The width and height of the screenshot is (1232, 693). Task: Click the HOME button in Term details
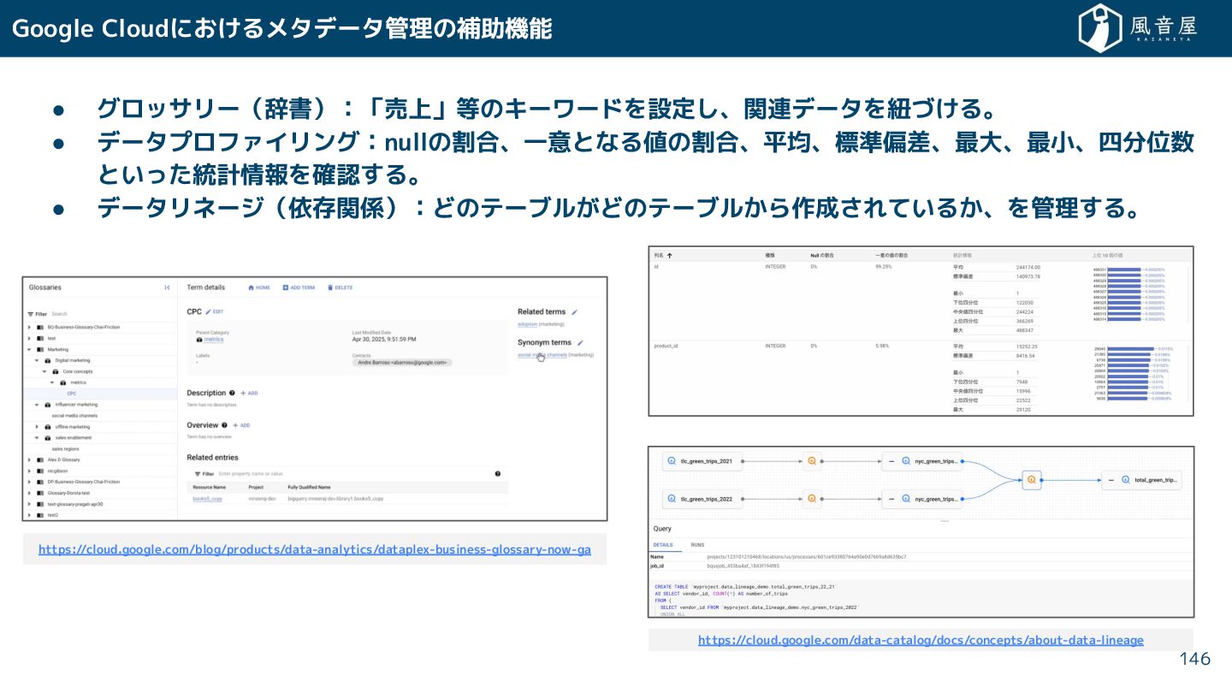259,287
